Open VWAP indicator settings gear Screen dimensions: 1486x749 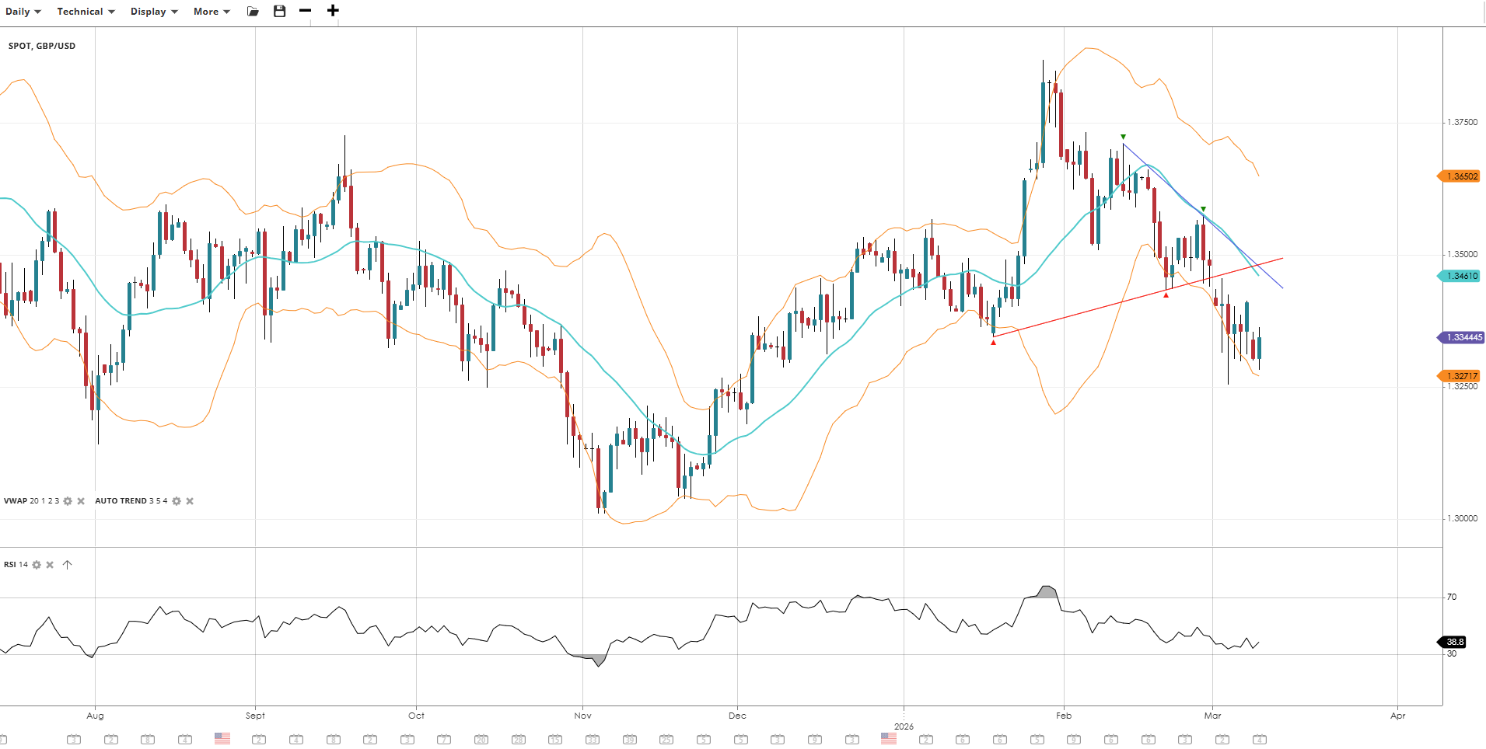(68, 501)
